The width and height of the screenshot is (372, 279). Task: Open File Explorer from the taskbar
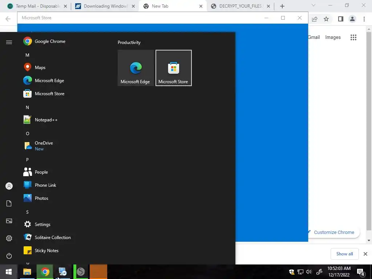tap(27, 272)
